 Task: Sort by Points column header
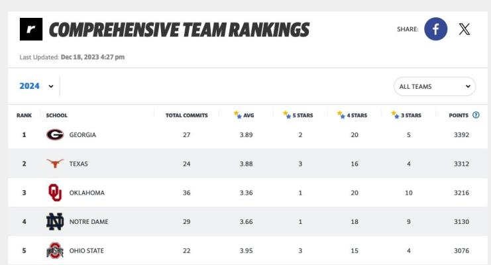pyautogui.click(x=459, y=115)
